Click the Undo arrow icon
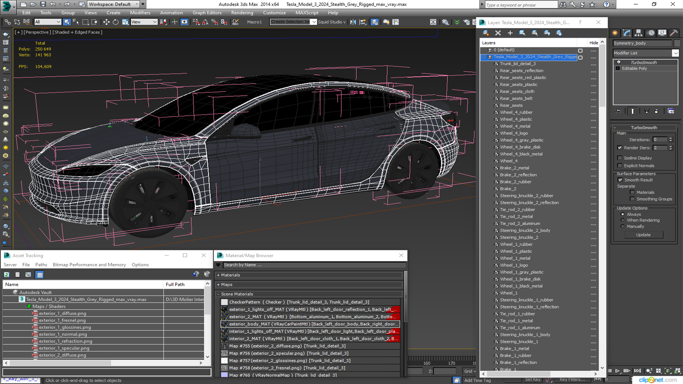The image size is (683, 384). (53, 4)
